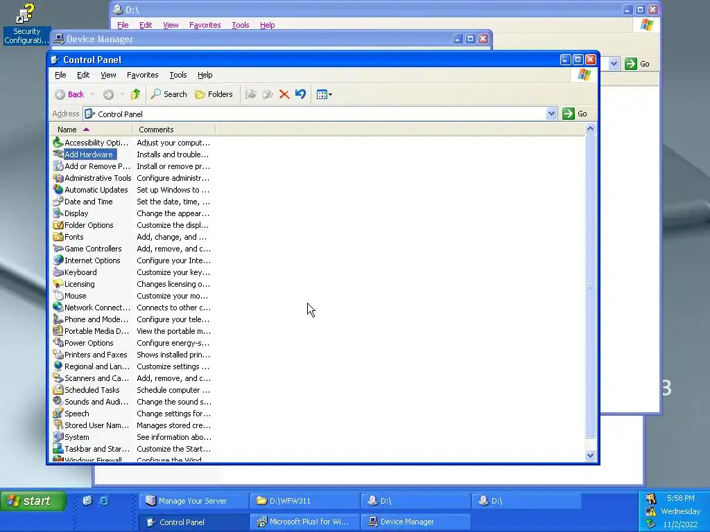Expand the Control Panel address bar dropdown
Image resolution: width=710 pixels, height=532 pixels.
[x=551, y=114]
